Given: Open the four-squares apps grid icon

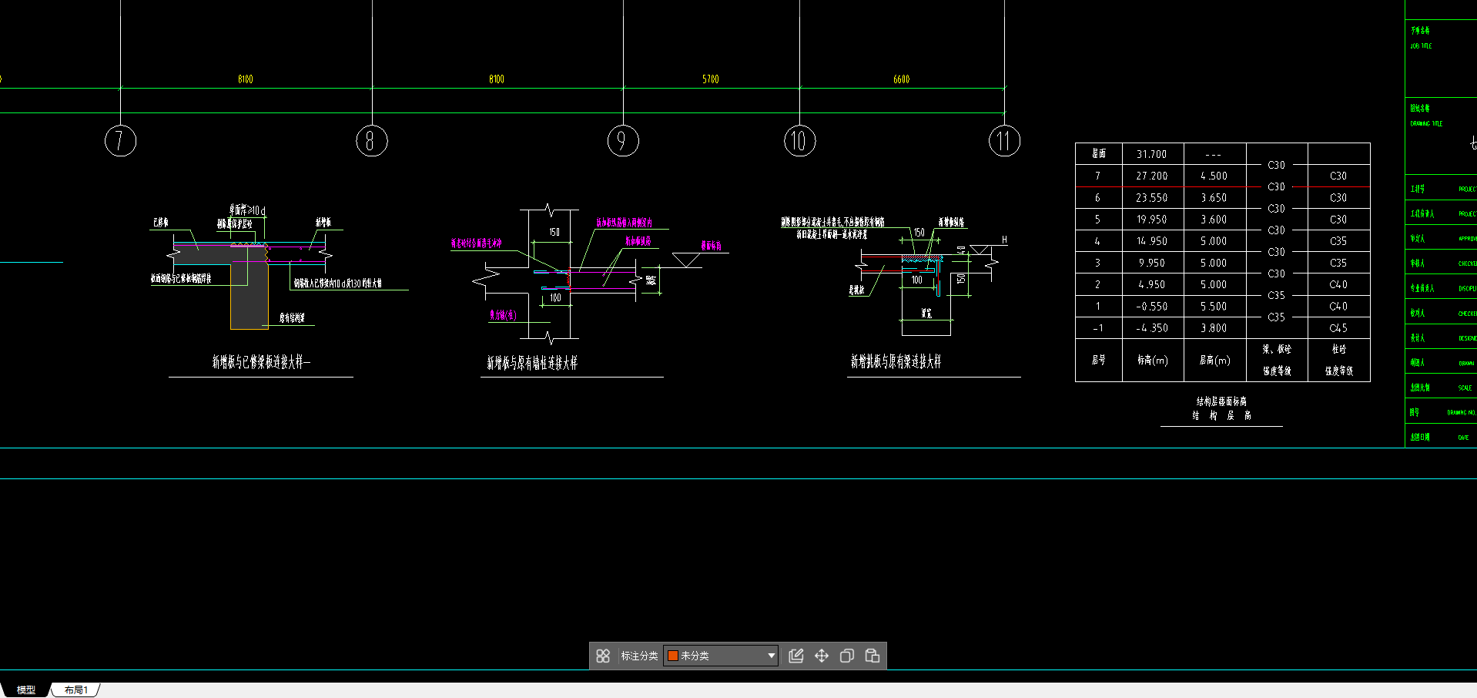Looking at the screenshot, I should [x=603, y=656].
